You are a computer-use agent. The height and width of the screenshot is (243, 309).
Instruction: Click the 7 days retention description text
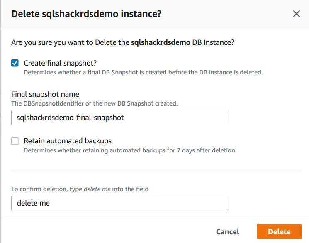coord(129,150)
